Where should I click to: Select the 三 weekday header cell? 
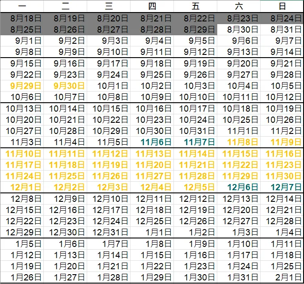coord(109,6)
